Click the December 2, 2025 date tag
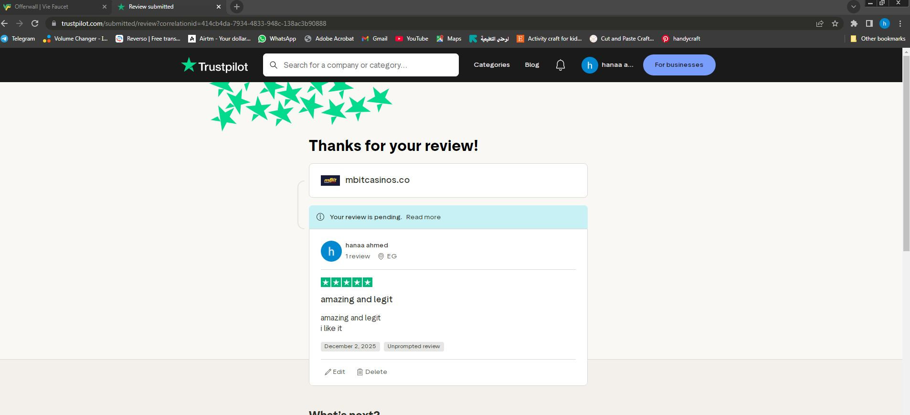The height and width of the screenshot is (415, 910). pyautogui.click(x=350, y=346)
